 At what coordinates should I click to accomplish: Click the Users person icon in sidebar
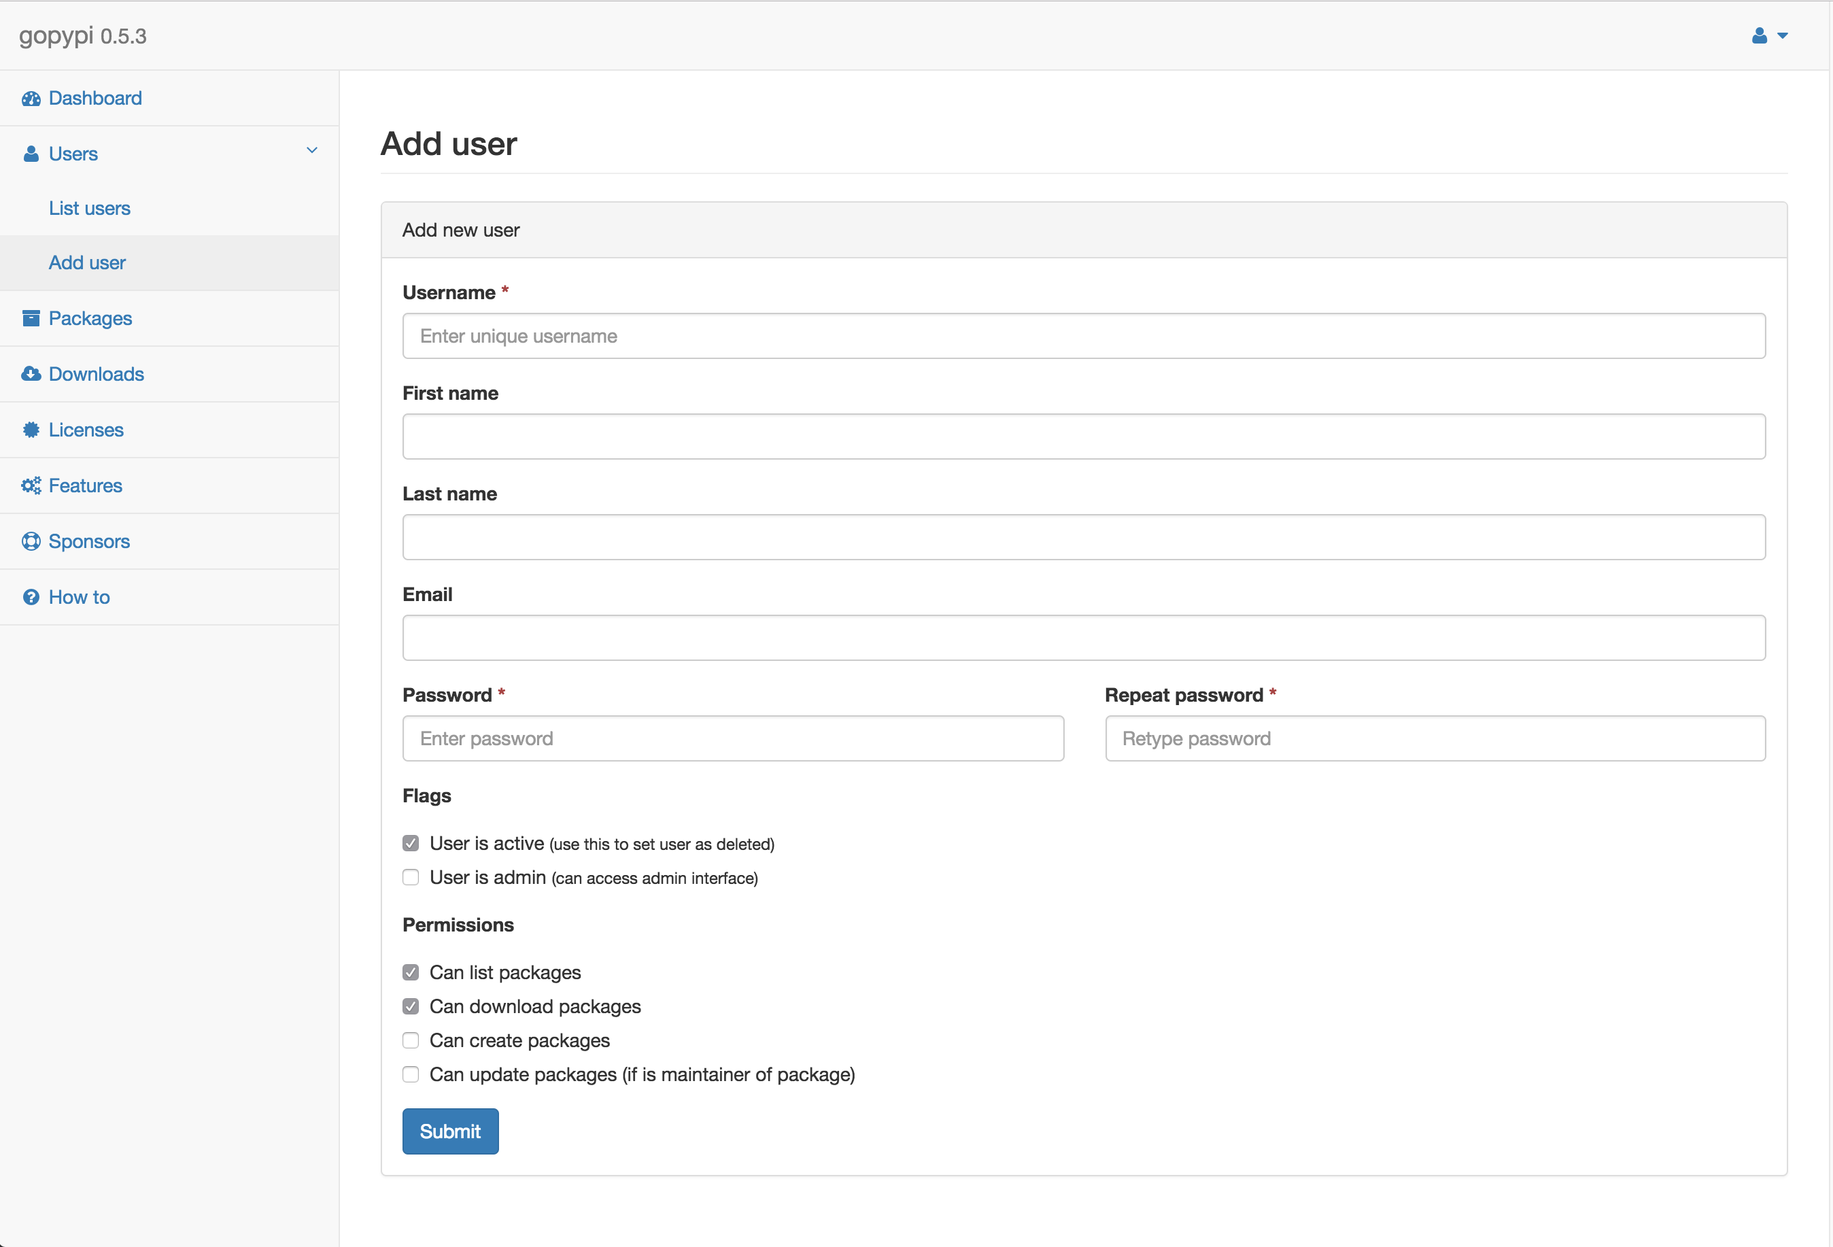tap(31, 154)
